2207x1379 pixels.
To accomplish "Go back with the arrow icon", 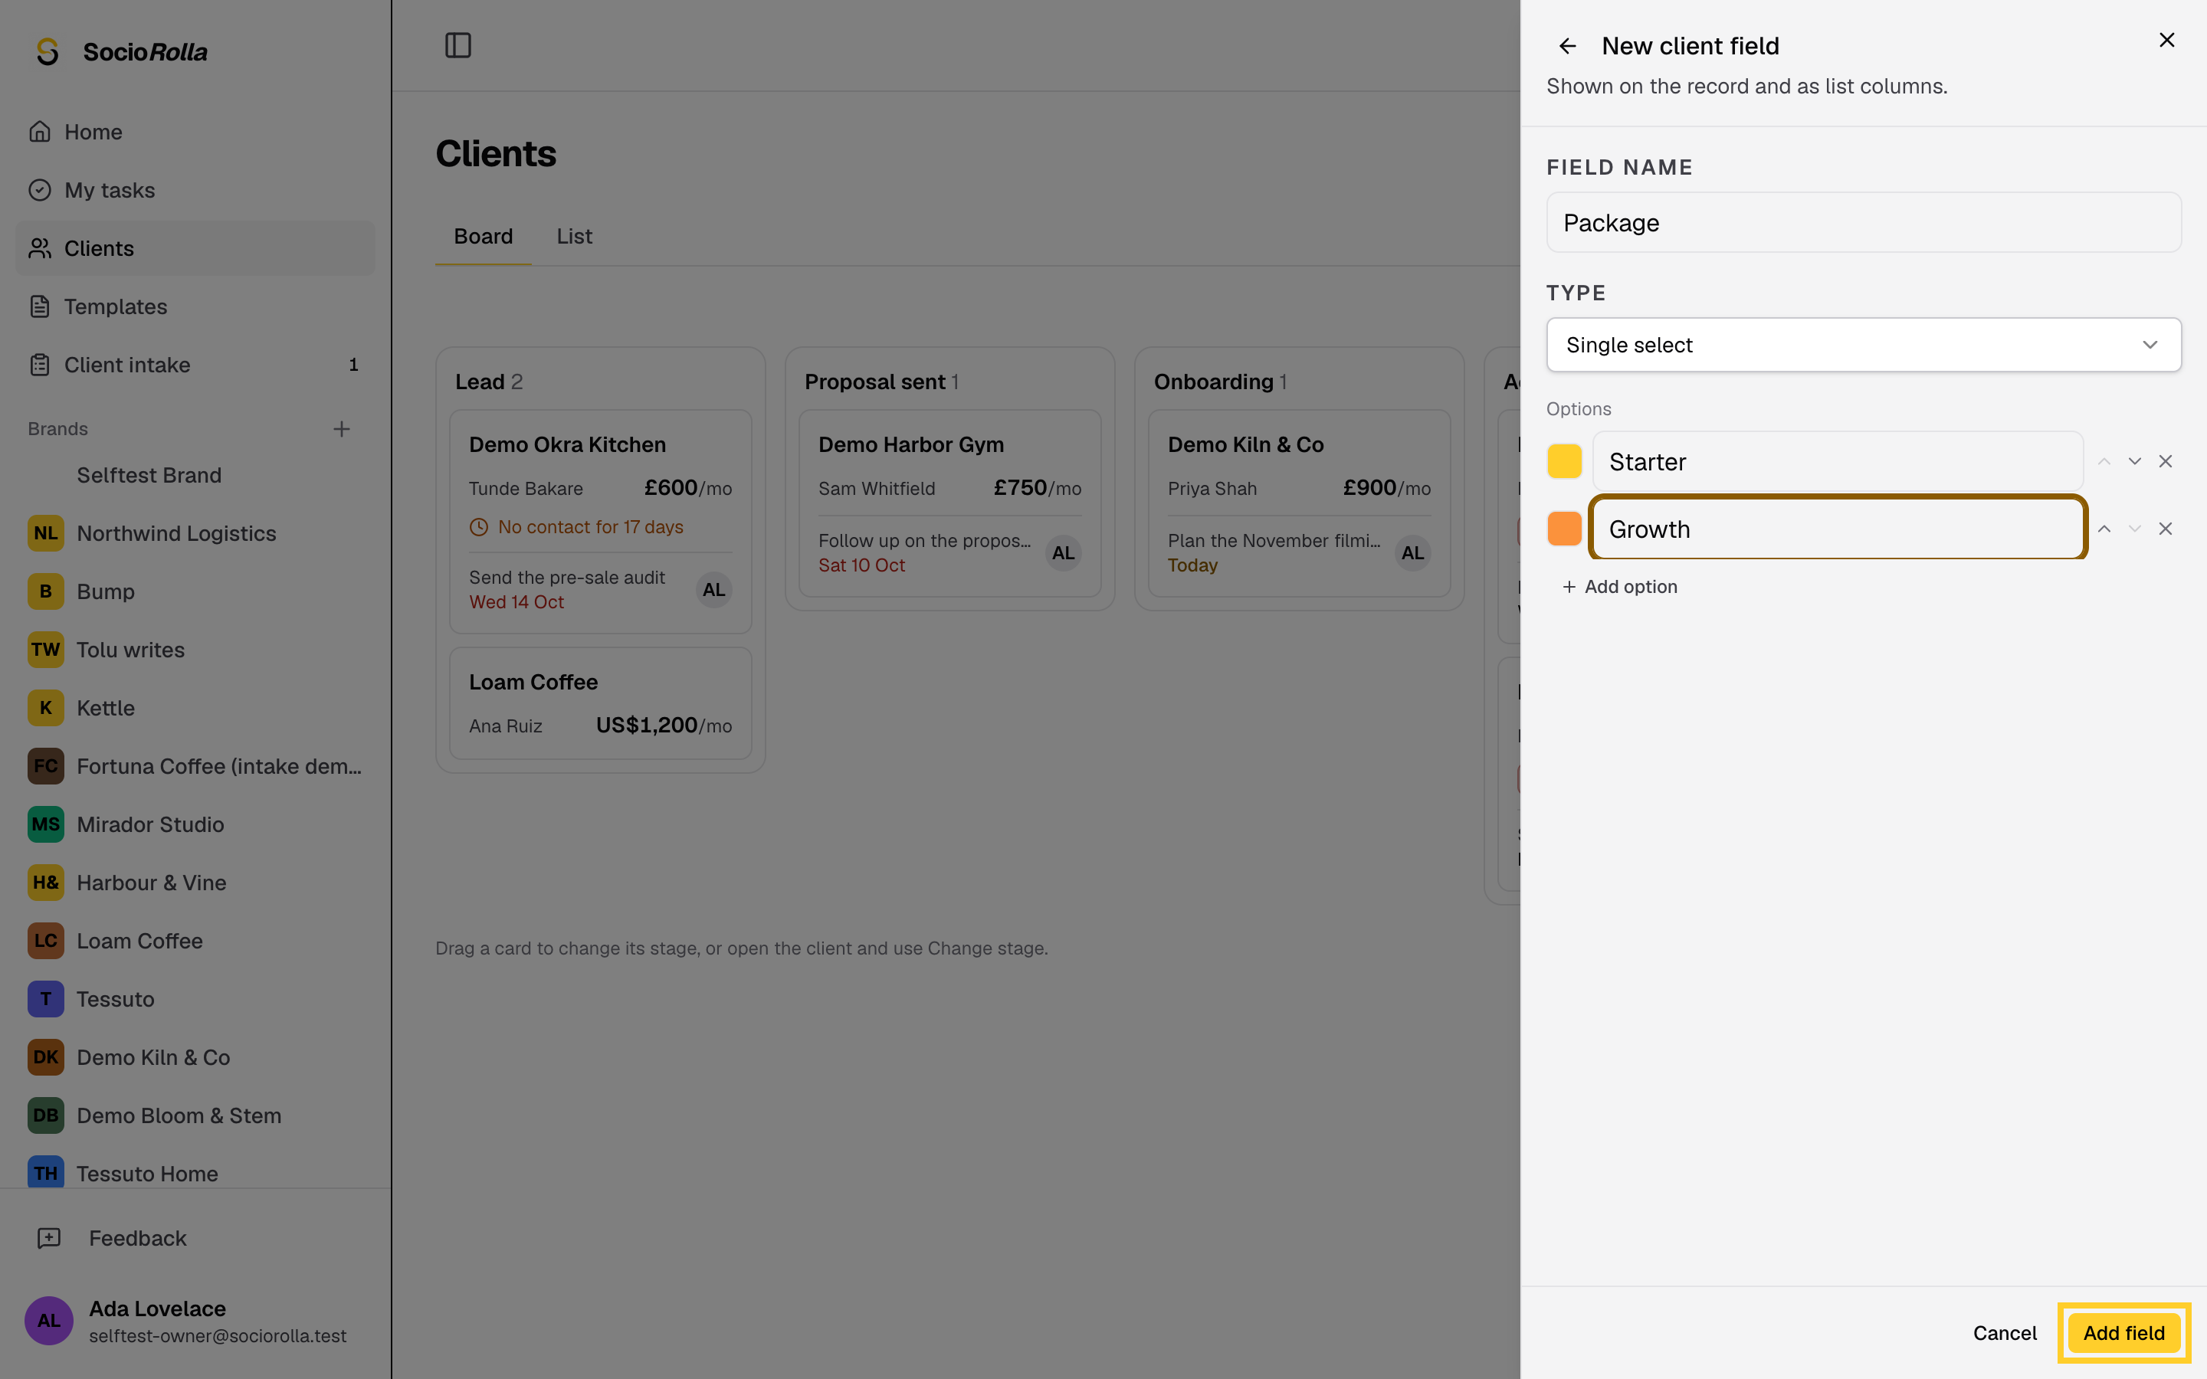I will tap(1568, 46).
